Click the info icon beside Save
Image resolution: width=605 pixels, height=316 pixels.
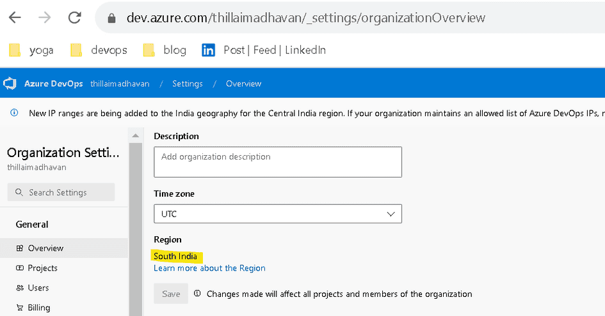tap(197, 294)
